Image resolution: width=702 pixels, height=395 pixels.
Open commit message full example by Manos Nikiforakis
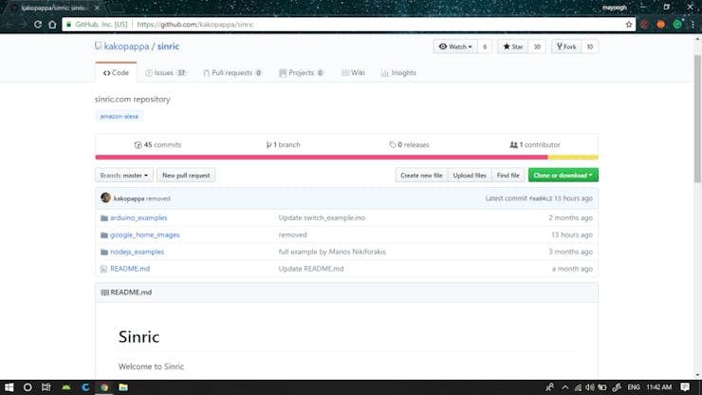pos(332,252)
